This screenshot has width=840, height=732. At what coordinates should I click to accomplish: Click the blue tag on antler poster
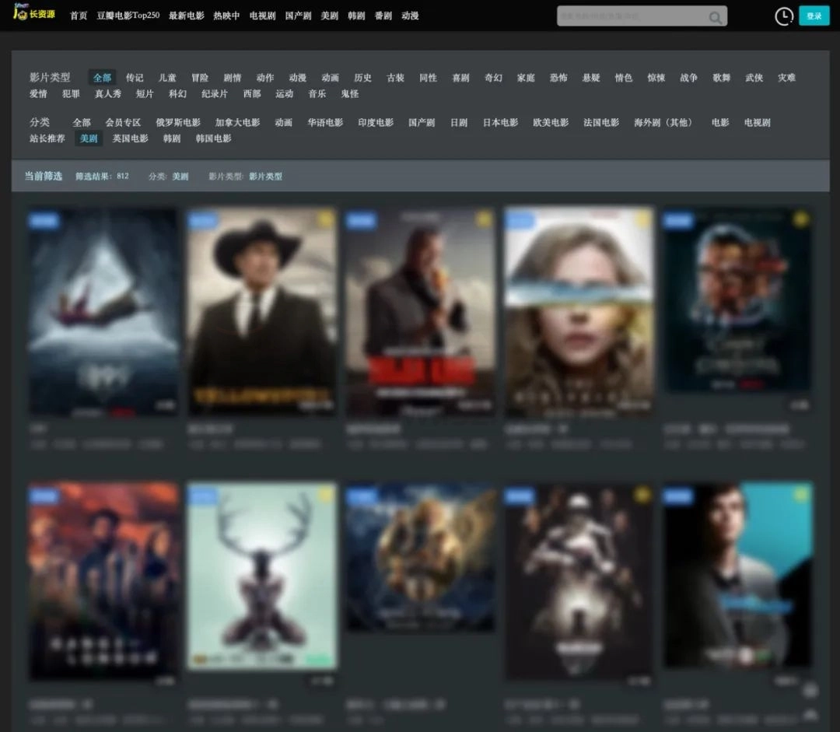pyautogui.click(x=204, y=496)
